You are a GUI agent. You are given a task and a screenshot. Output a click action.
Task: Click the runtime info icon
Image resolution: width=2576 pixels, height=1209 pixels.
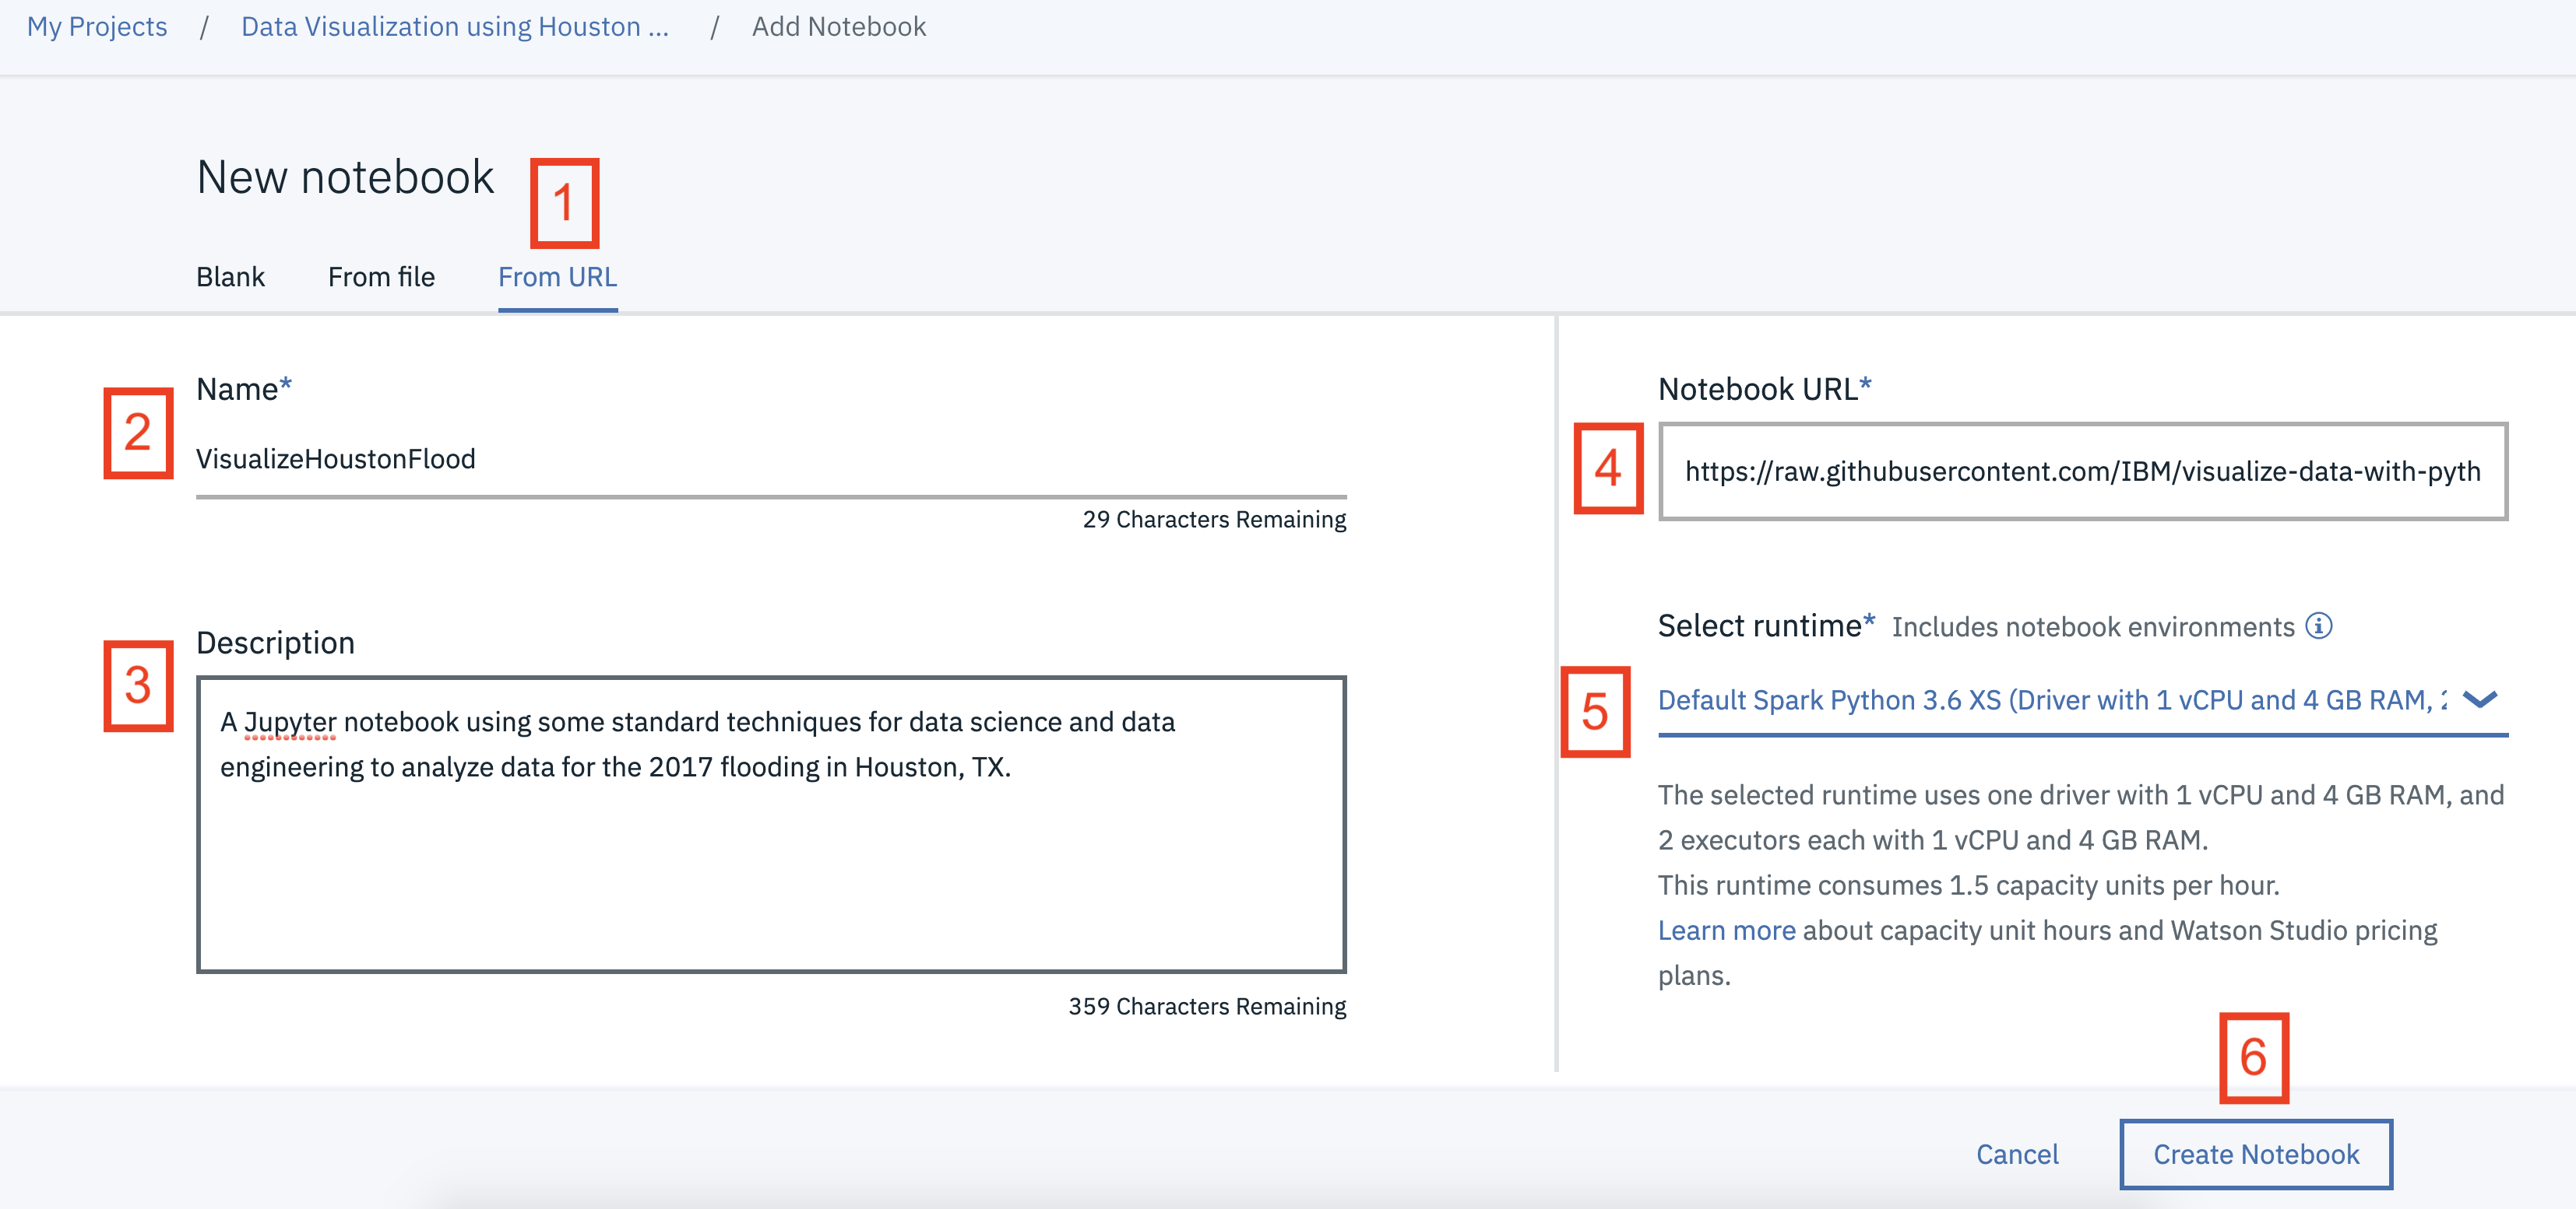tap(2318, 626)
